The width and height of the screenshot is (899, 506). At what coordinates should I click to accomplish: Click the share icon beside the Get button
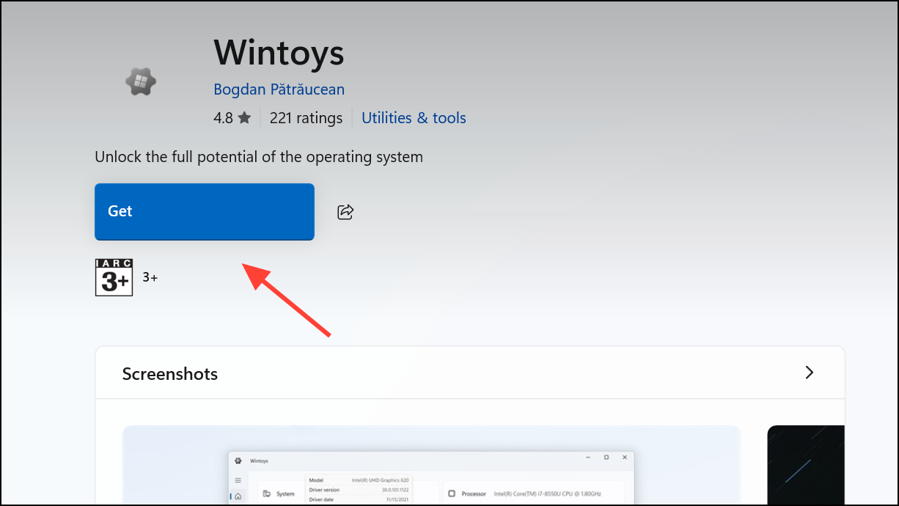point(345,211)
